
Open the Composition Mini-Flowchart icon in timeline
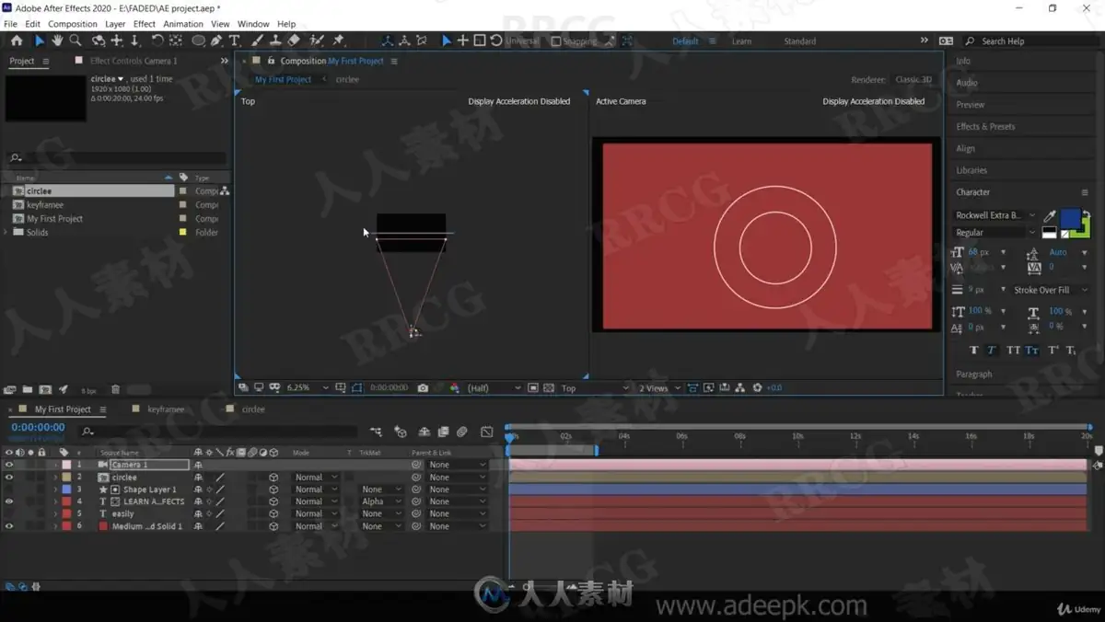[376, 432]
